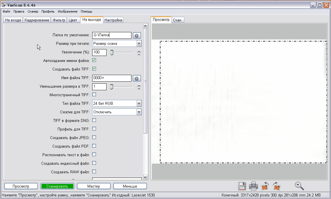Screen dimensions: 331x199
Task: Click the VueScan app icon in title bar
Action: click(x=4, y=5)
